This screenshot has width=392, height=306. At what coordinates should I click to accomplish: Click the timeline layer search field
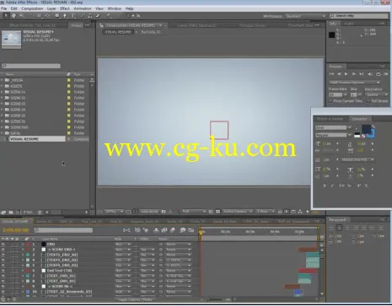63,230
